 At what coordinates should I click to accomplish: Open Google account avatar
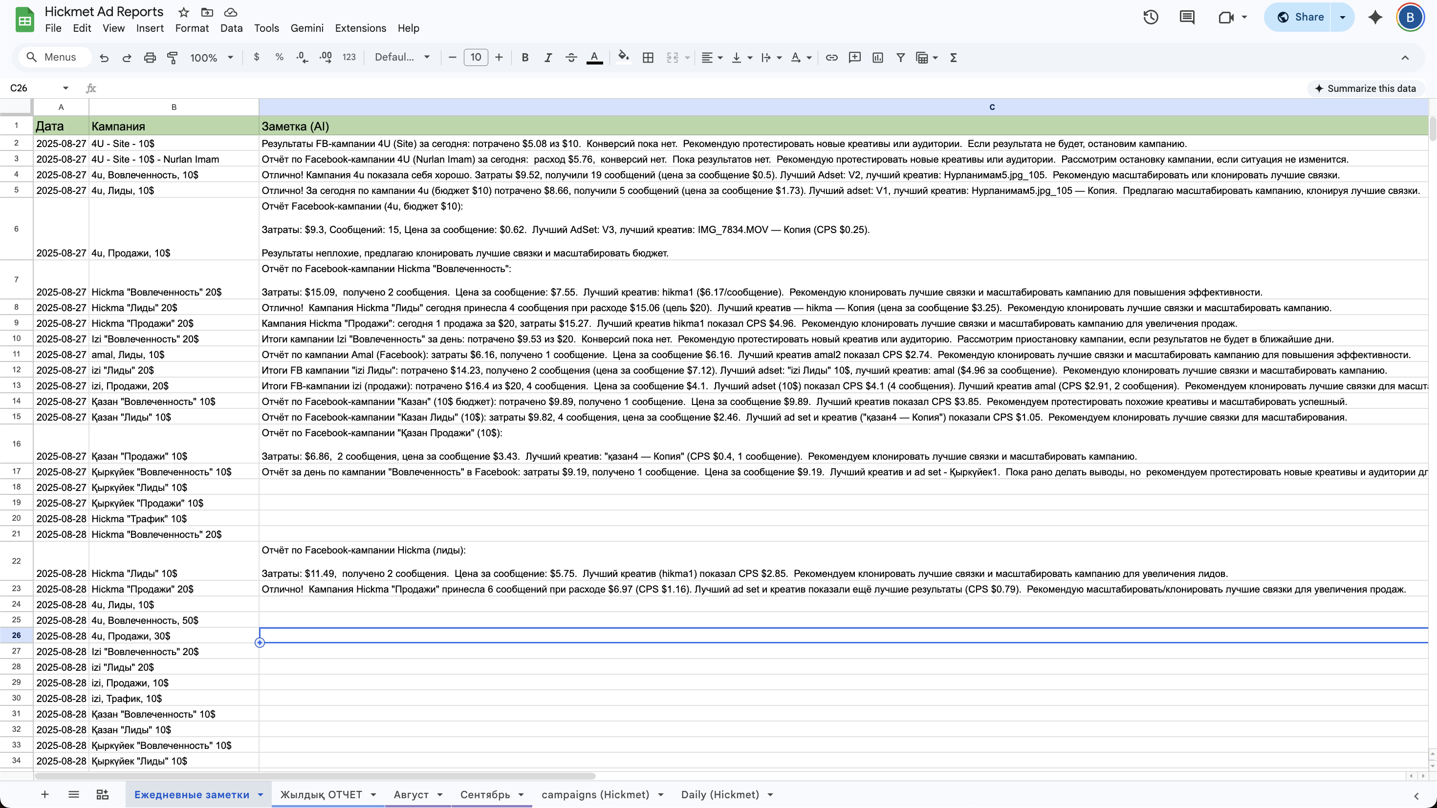point(1410,17)
